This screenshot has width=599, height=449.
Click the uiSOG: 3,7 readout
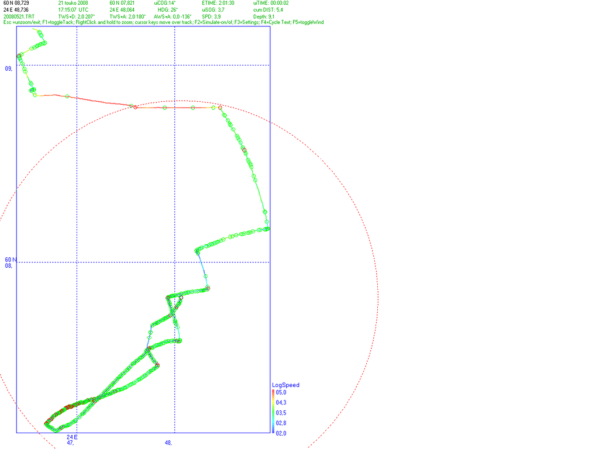point(213,10)
